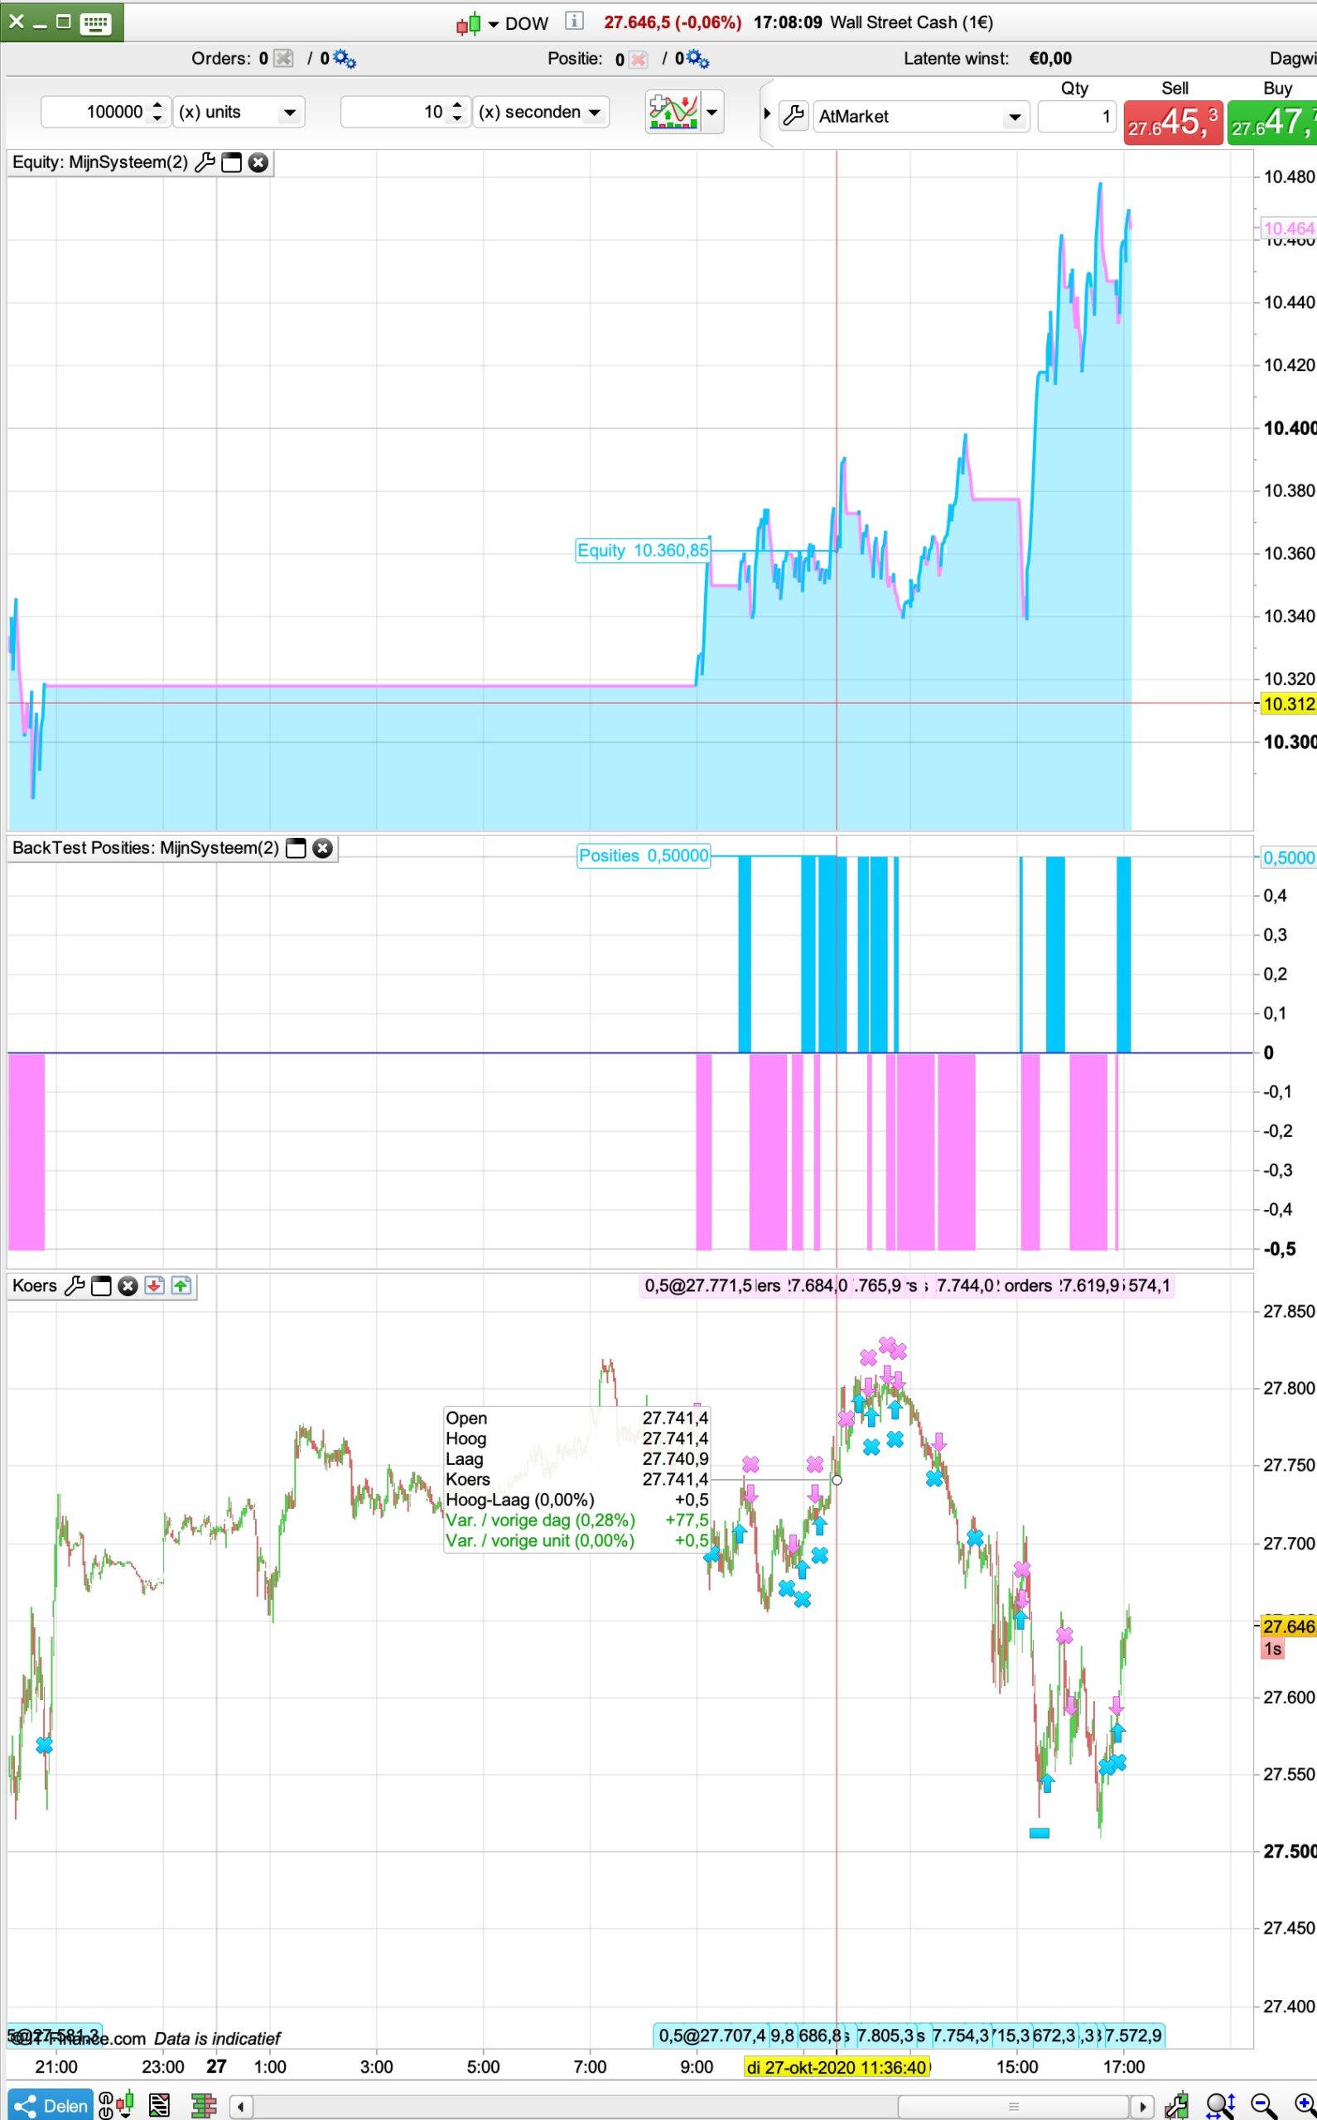Step the 10 seconden value spinner
1317x2120 pixels.
pyautogui.click(x=458, y=112)
